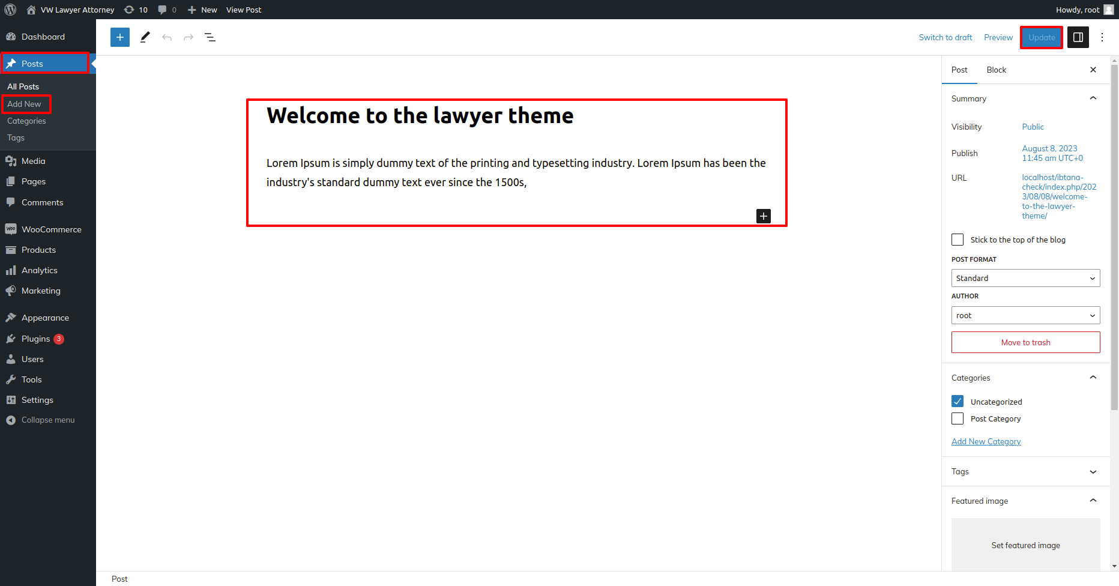Click the Update button

coord(1042,37)
